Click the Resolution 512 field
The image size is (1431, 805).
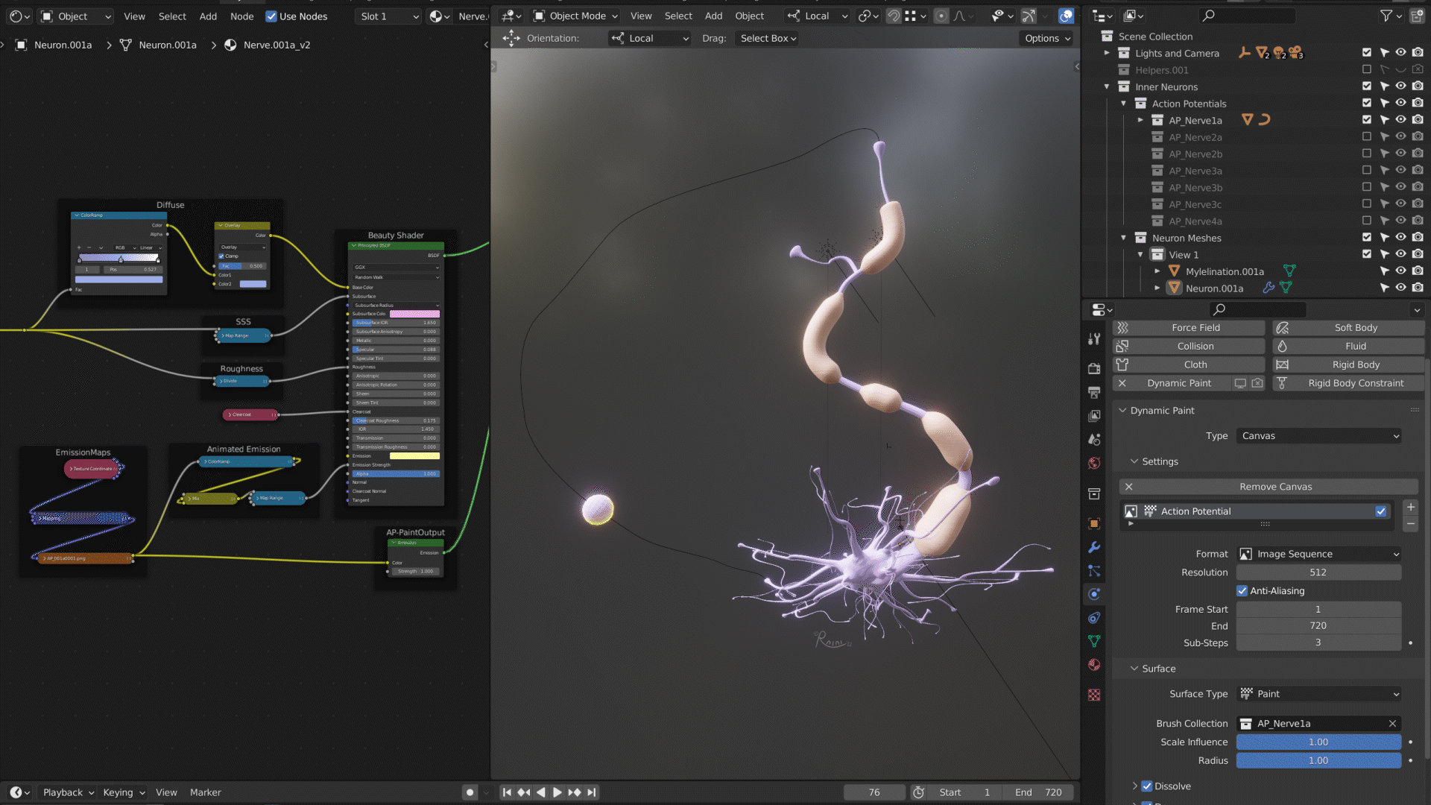1318,572
